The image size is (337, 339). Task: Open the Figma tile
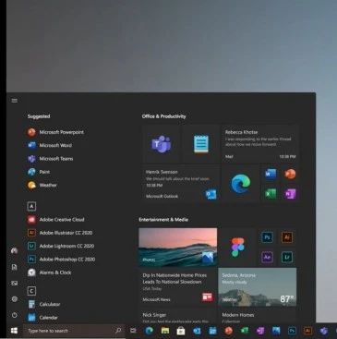click(237, 247)
